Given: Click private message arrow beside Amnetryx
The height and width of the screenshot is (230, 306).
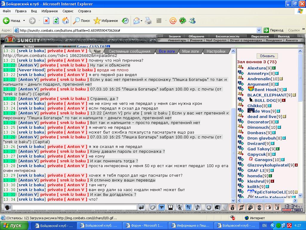Looking at the screenshot, I should click(x=241, y=73).
